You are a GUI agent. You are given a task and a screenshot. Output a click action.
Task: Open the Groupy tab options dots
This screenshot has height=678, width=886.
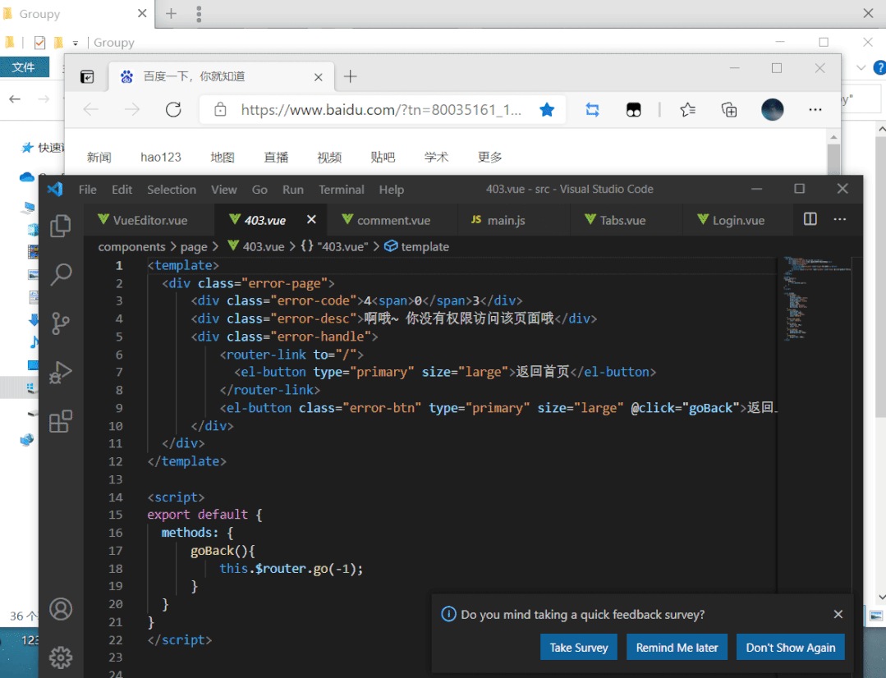199,14
